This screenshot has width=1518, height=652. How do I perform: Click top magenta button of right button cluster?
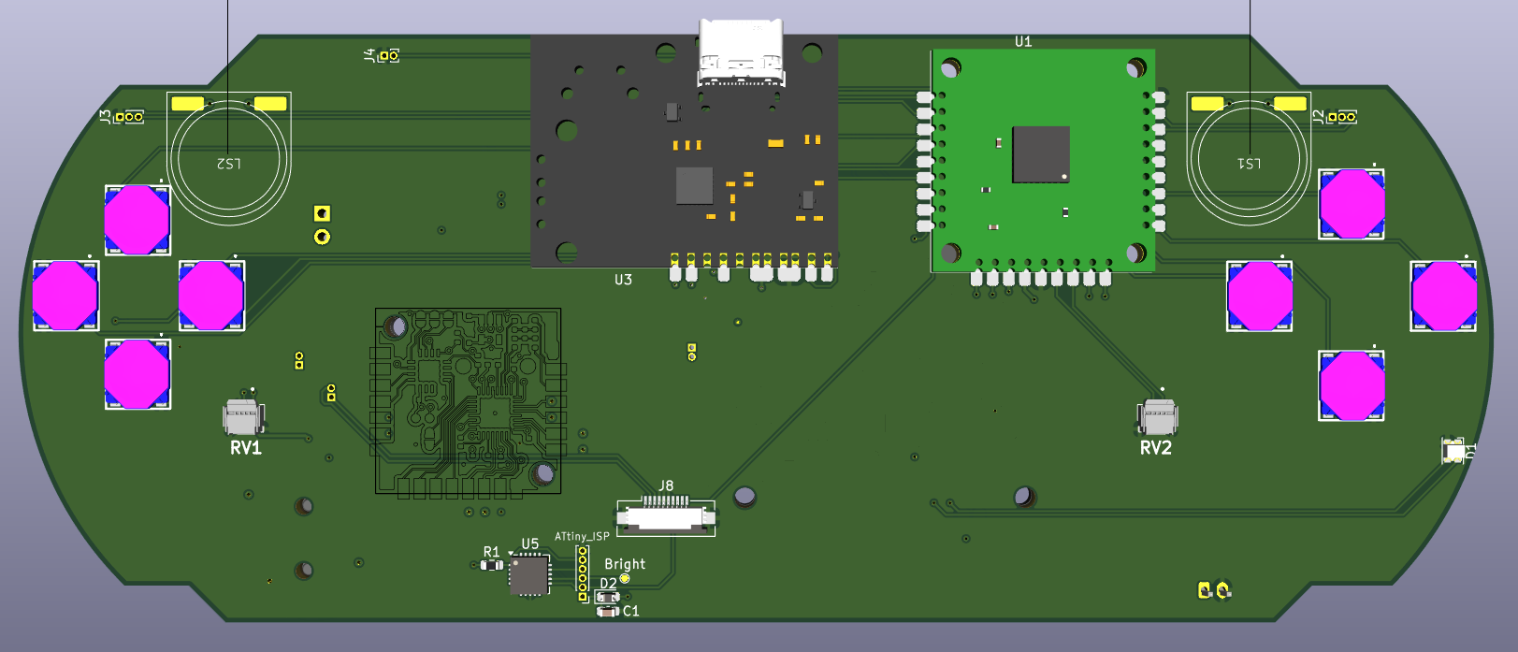pos(1352,204)
